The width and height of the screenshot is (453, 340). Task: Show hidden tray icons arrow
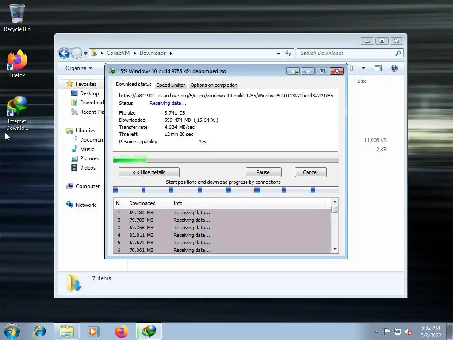pos(376,332)
